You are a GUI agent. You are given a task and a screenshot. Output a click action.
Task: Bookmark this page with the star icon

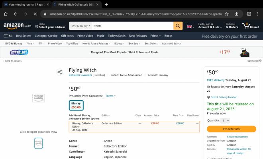(227, 14)
